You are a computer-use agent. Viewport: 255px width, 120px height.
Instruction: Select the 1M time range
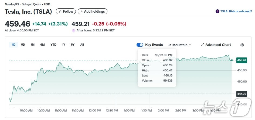(x=33, y=45)
